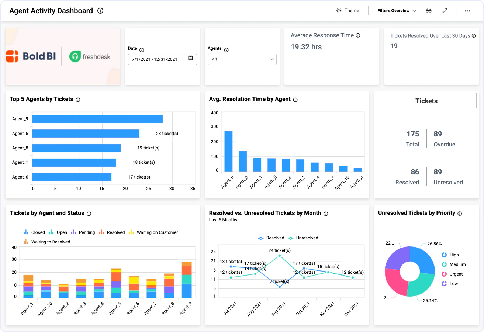Viewport: 484px width, 332px height.
Task: Click the 24 ticket(s) Sep 2021 data label
Action: coord(280,250)
